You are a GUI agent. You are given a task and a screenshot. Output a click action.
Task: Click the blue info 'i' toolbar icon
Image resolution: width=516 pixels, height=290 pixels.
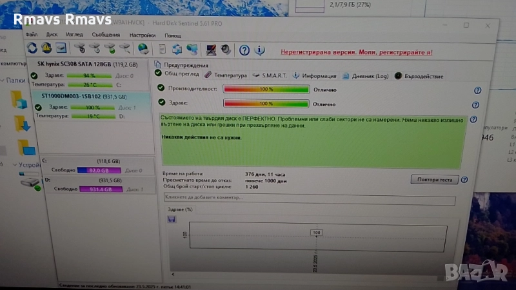point(259,50)
